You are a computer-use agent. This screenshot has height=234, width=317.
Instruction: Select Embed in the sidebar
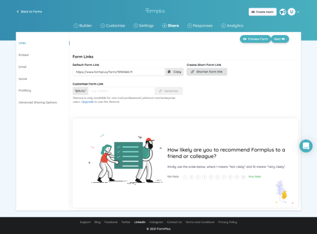[24, 55]
